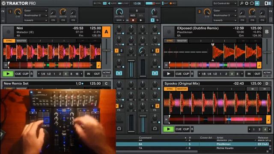Click channel A volume fader
Viewport: 274px width, 154px height.
point(131,61)
